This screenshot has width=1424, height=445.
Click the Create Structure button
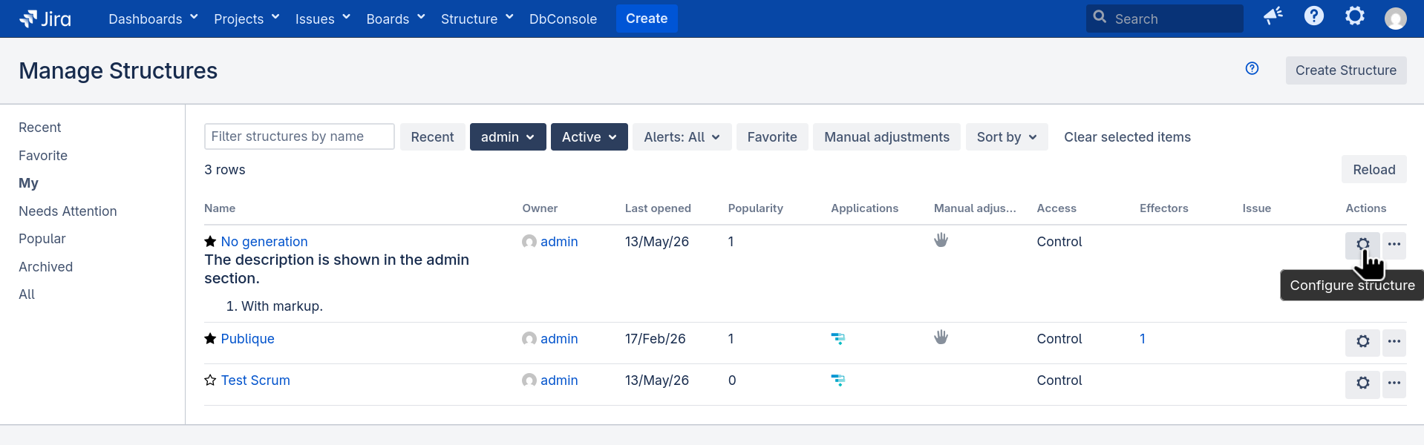(1345, 70)
